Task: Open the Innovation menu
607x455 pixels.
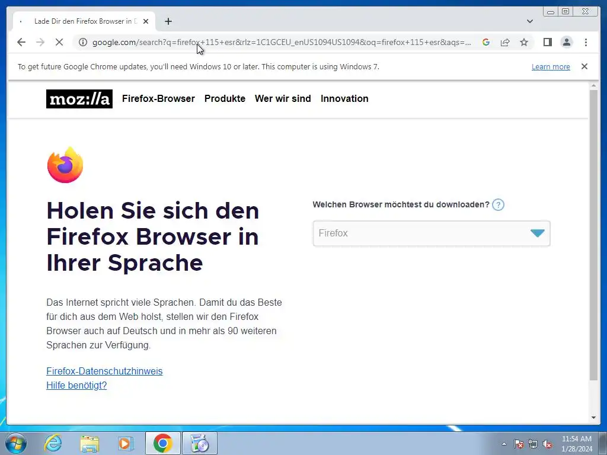Action: coord(344,99)
